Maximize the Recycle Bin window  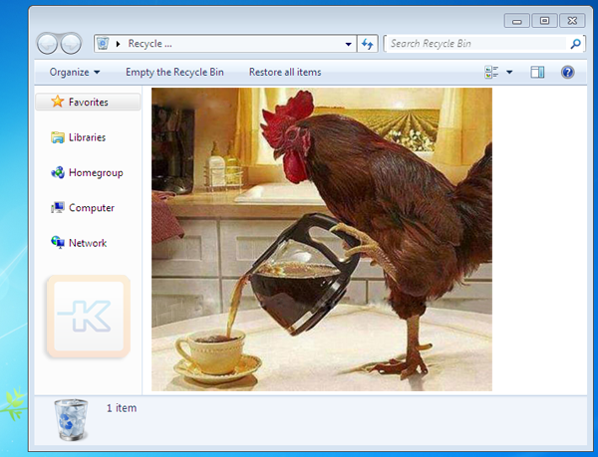point(544,21)
